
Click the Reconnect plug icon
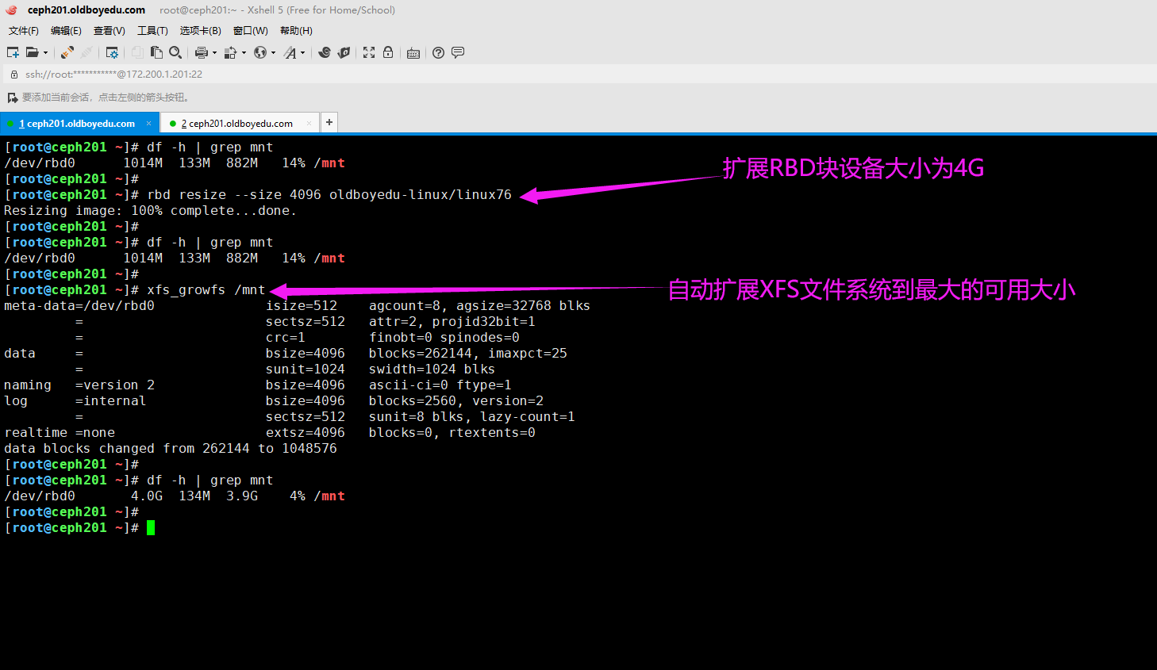point(67,52)
